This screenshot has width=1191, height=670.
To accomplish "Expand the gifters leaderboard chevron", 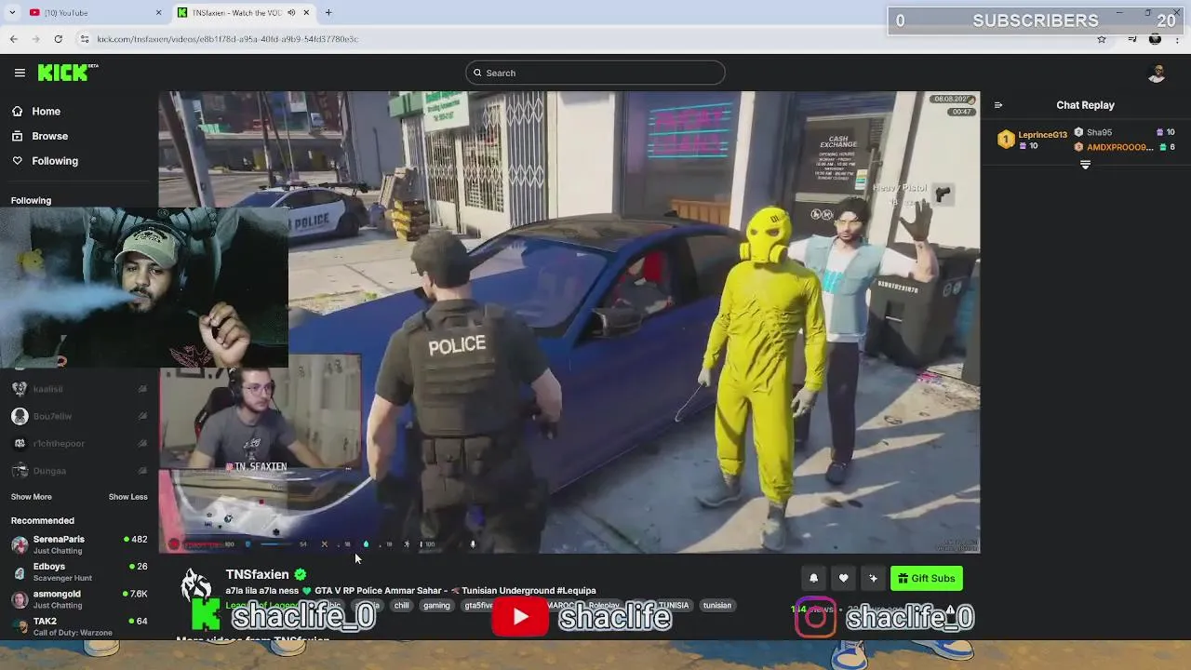I will point(1085,165).
